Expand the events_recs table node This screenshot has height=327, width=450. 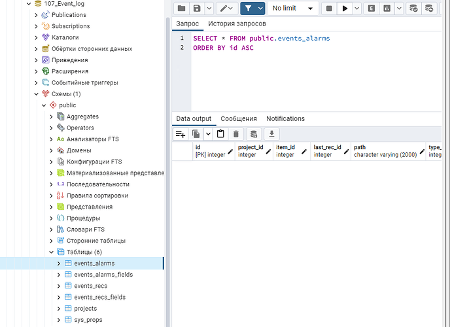coord(59,286)
